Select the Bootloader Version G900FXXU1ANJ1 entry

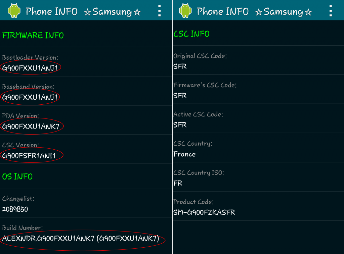[86, 62]
